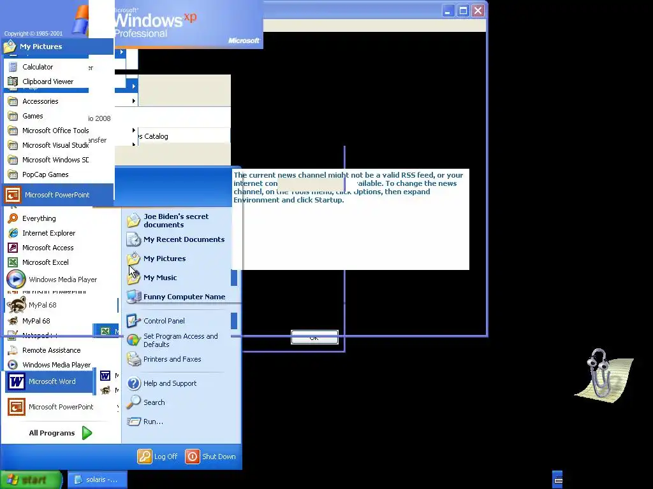Screen dimensions: 653x489
Task: Click the Clippy office assistant
Action: [604, 376]
